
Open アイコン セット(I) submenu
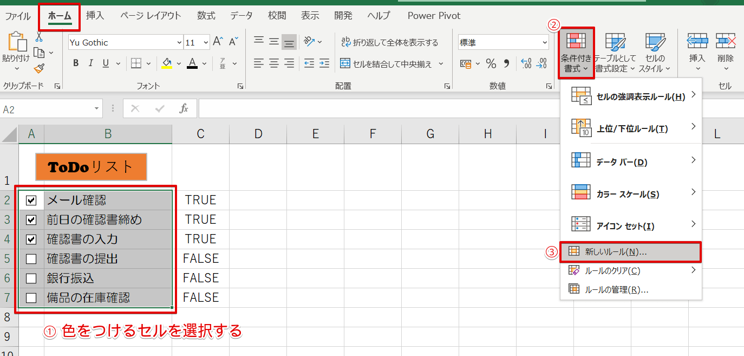pos(631,225)
